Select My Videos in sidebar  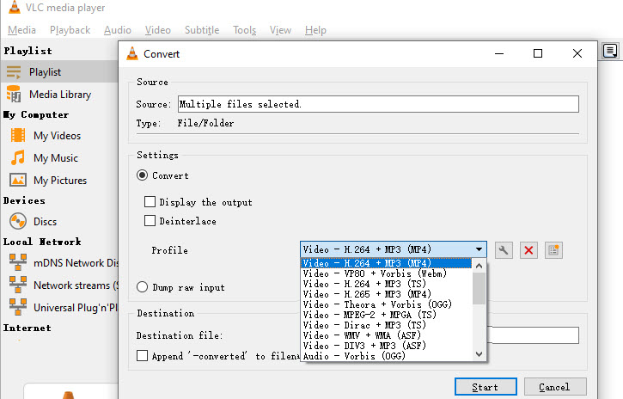pyautogui.click(x=57, y=135)
